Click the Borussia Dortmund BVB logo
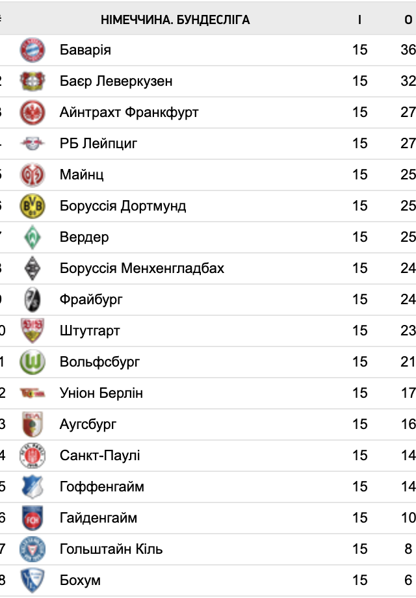This screenshot has width=416, height=598. pyautogui.click(x=32, y=206)
